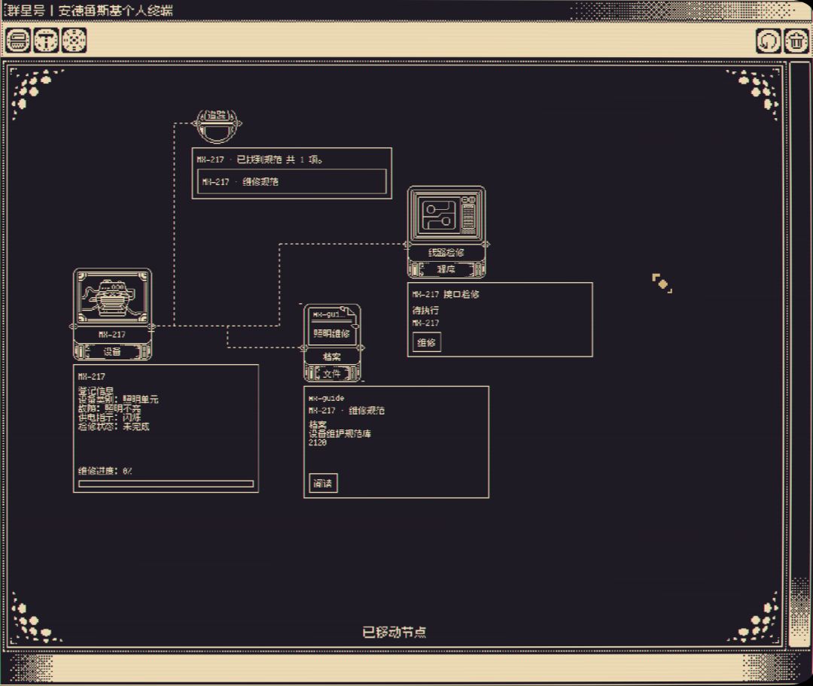This screenshot has width=813, height=686.
Task: Click the undo arrow toolbar icon
Action: pyautogui.click(x=769, y=41)
